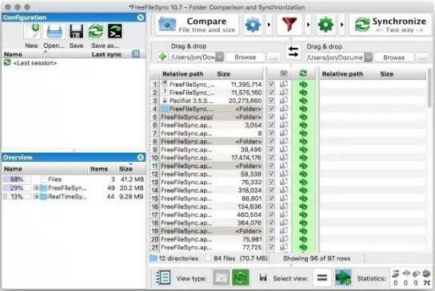435x291 pixels.
Task: Select the Files row in Overview
Action: [x=74, y=179]
